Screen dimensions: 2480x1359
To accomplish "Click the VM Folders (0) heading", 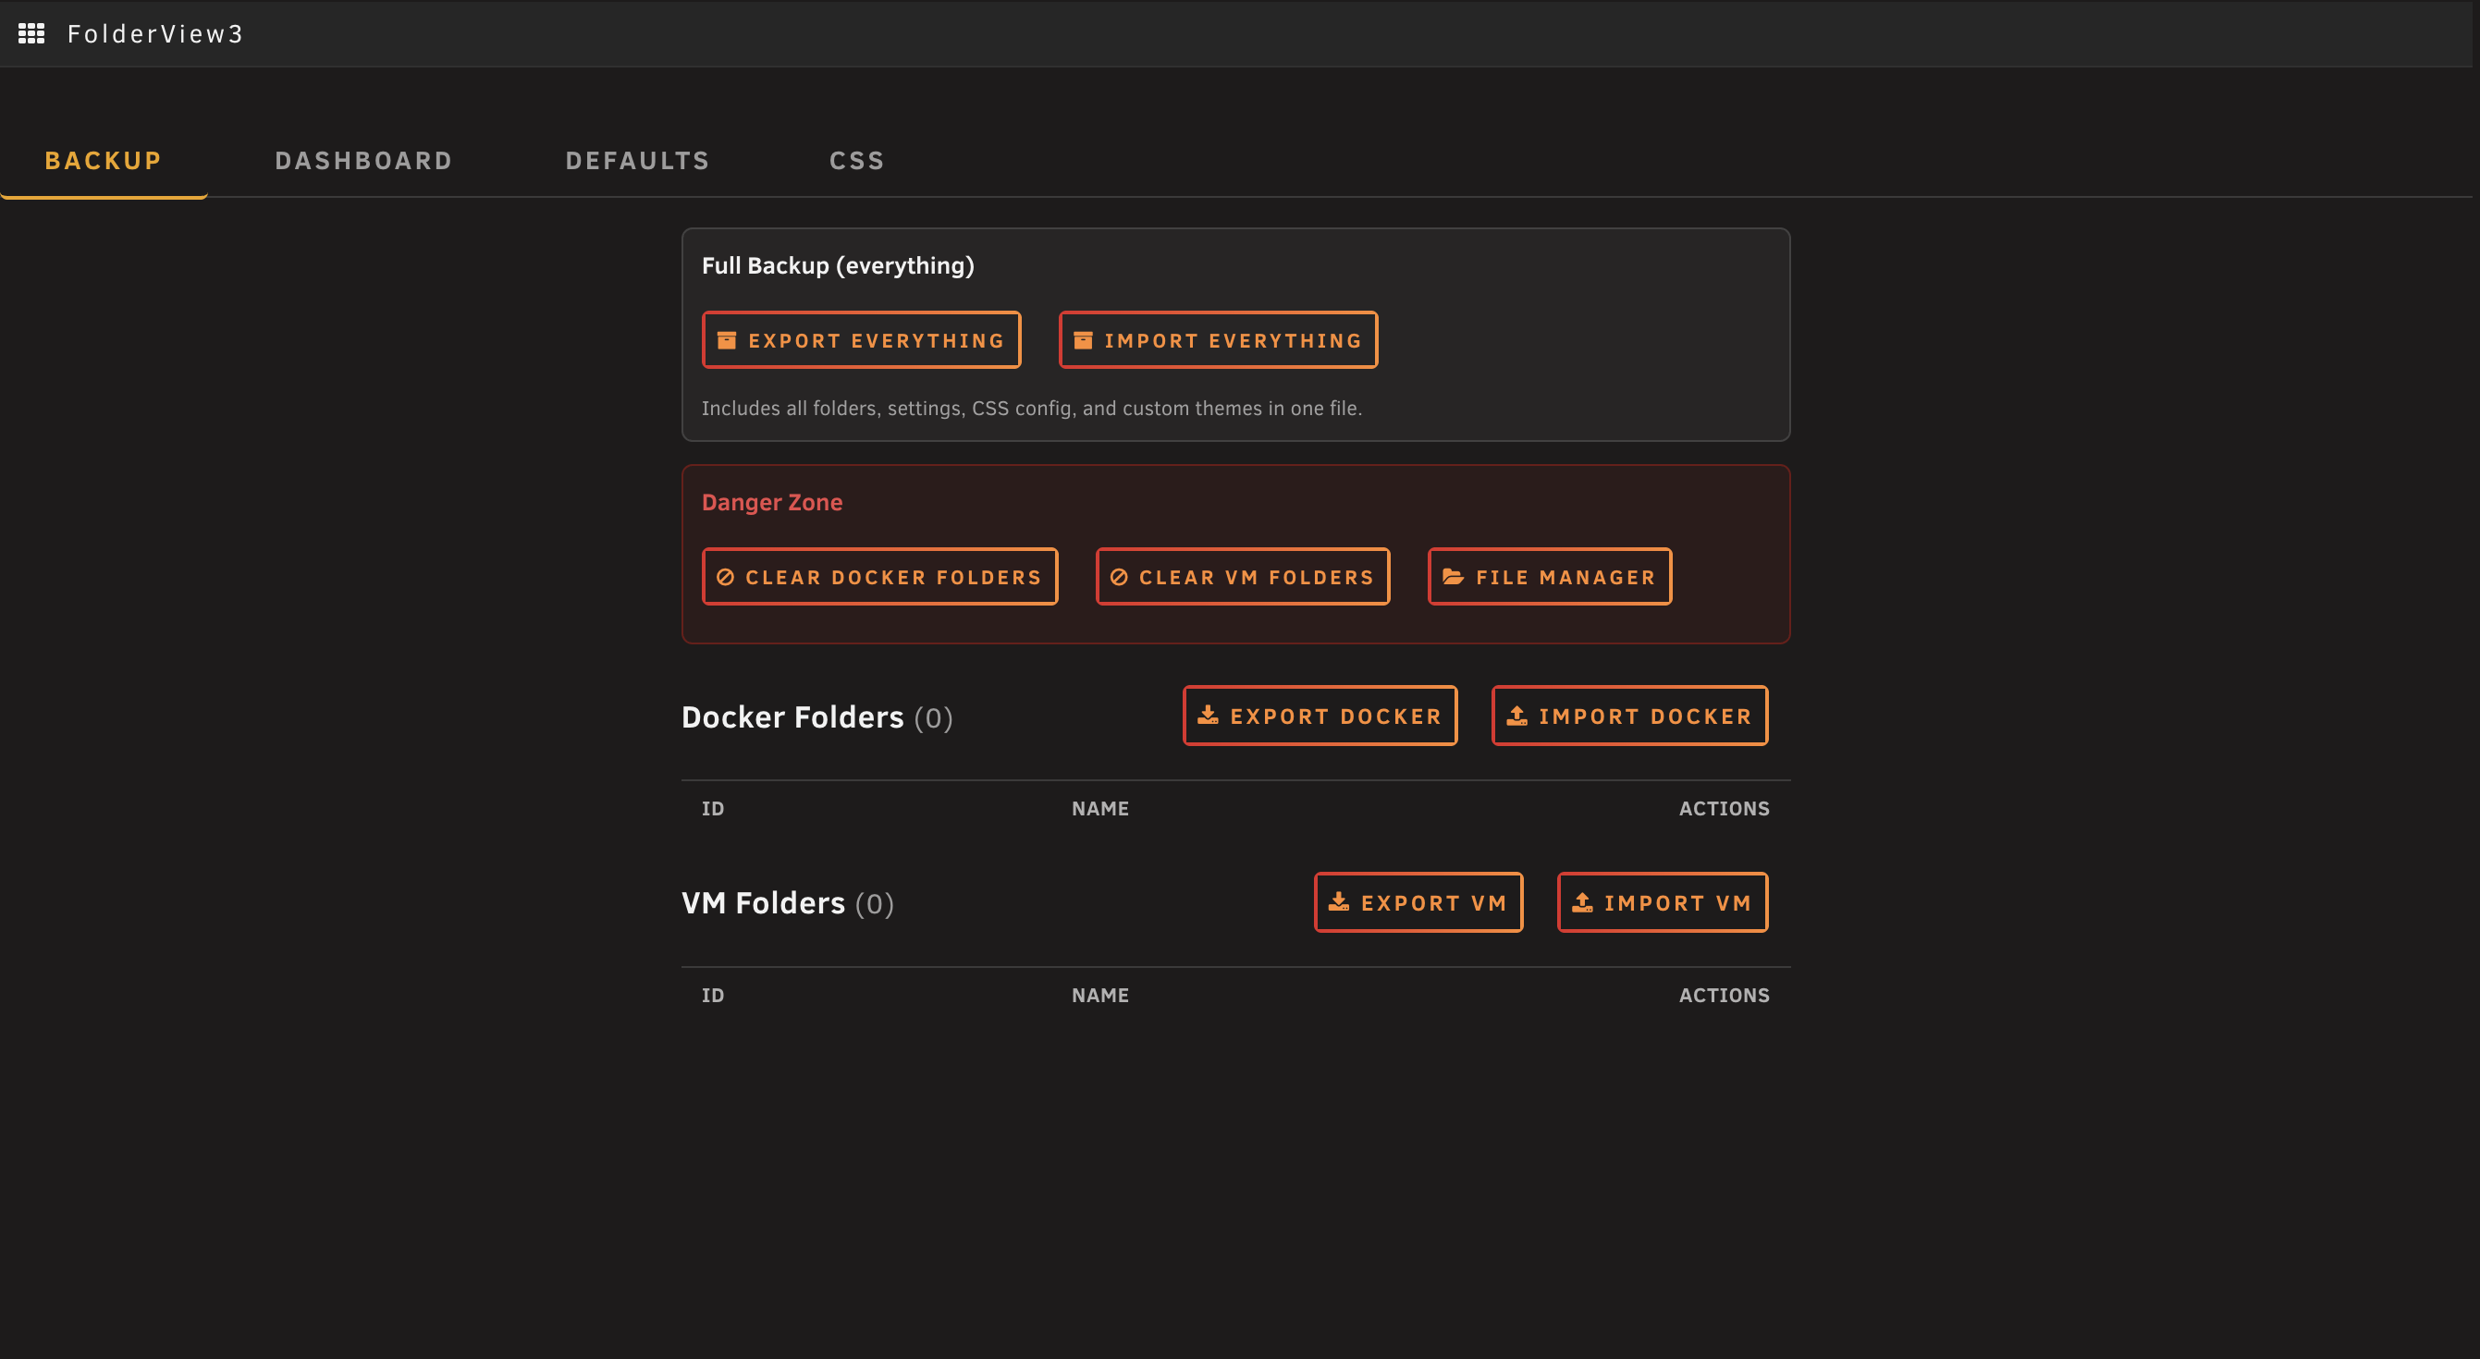I will coord(788,903).
